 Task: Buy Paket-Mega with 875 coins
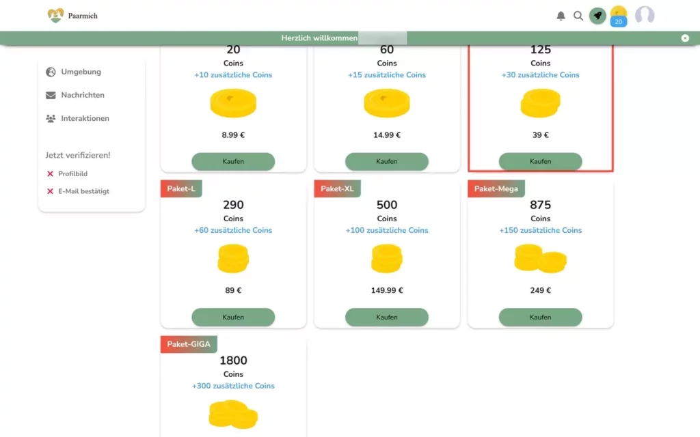(x=540, y=317)
